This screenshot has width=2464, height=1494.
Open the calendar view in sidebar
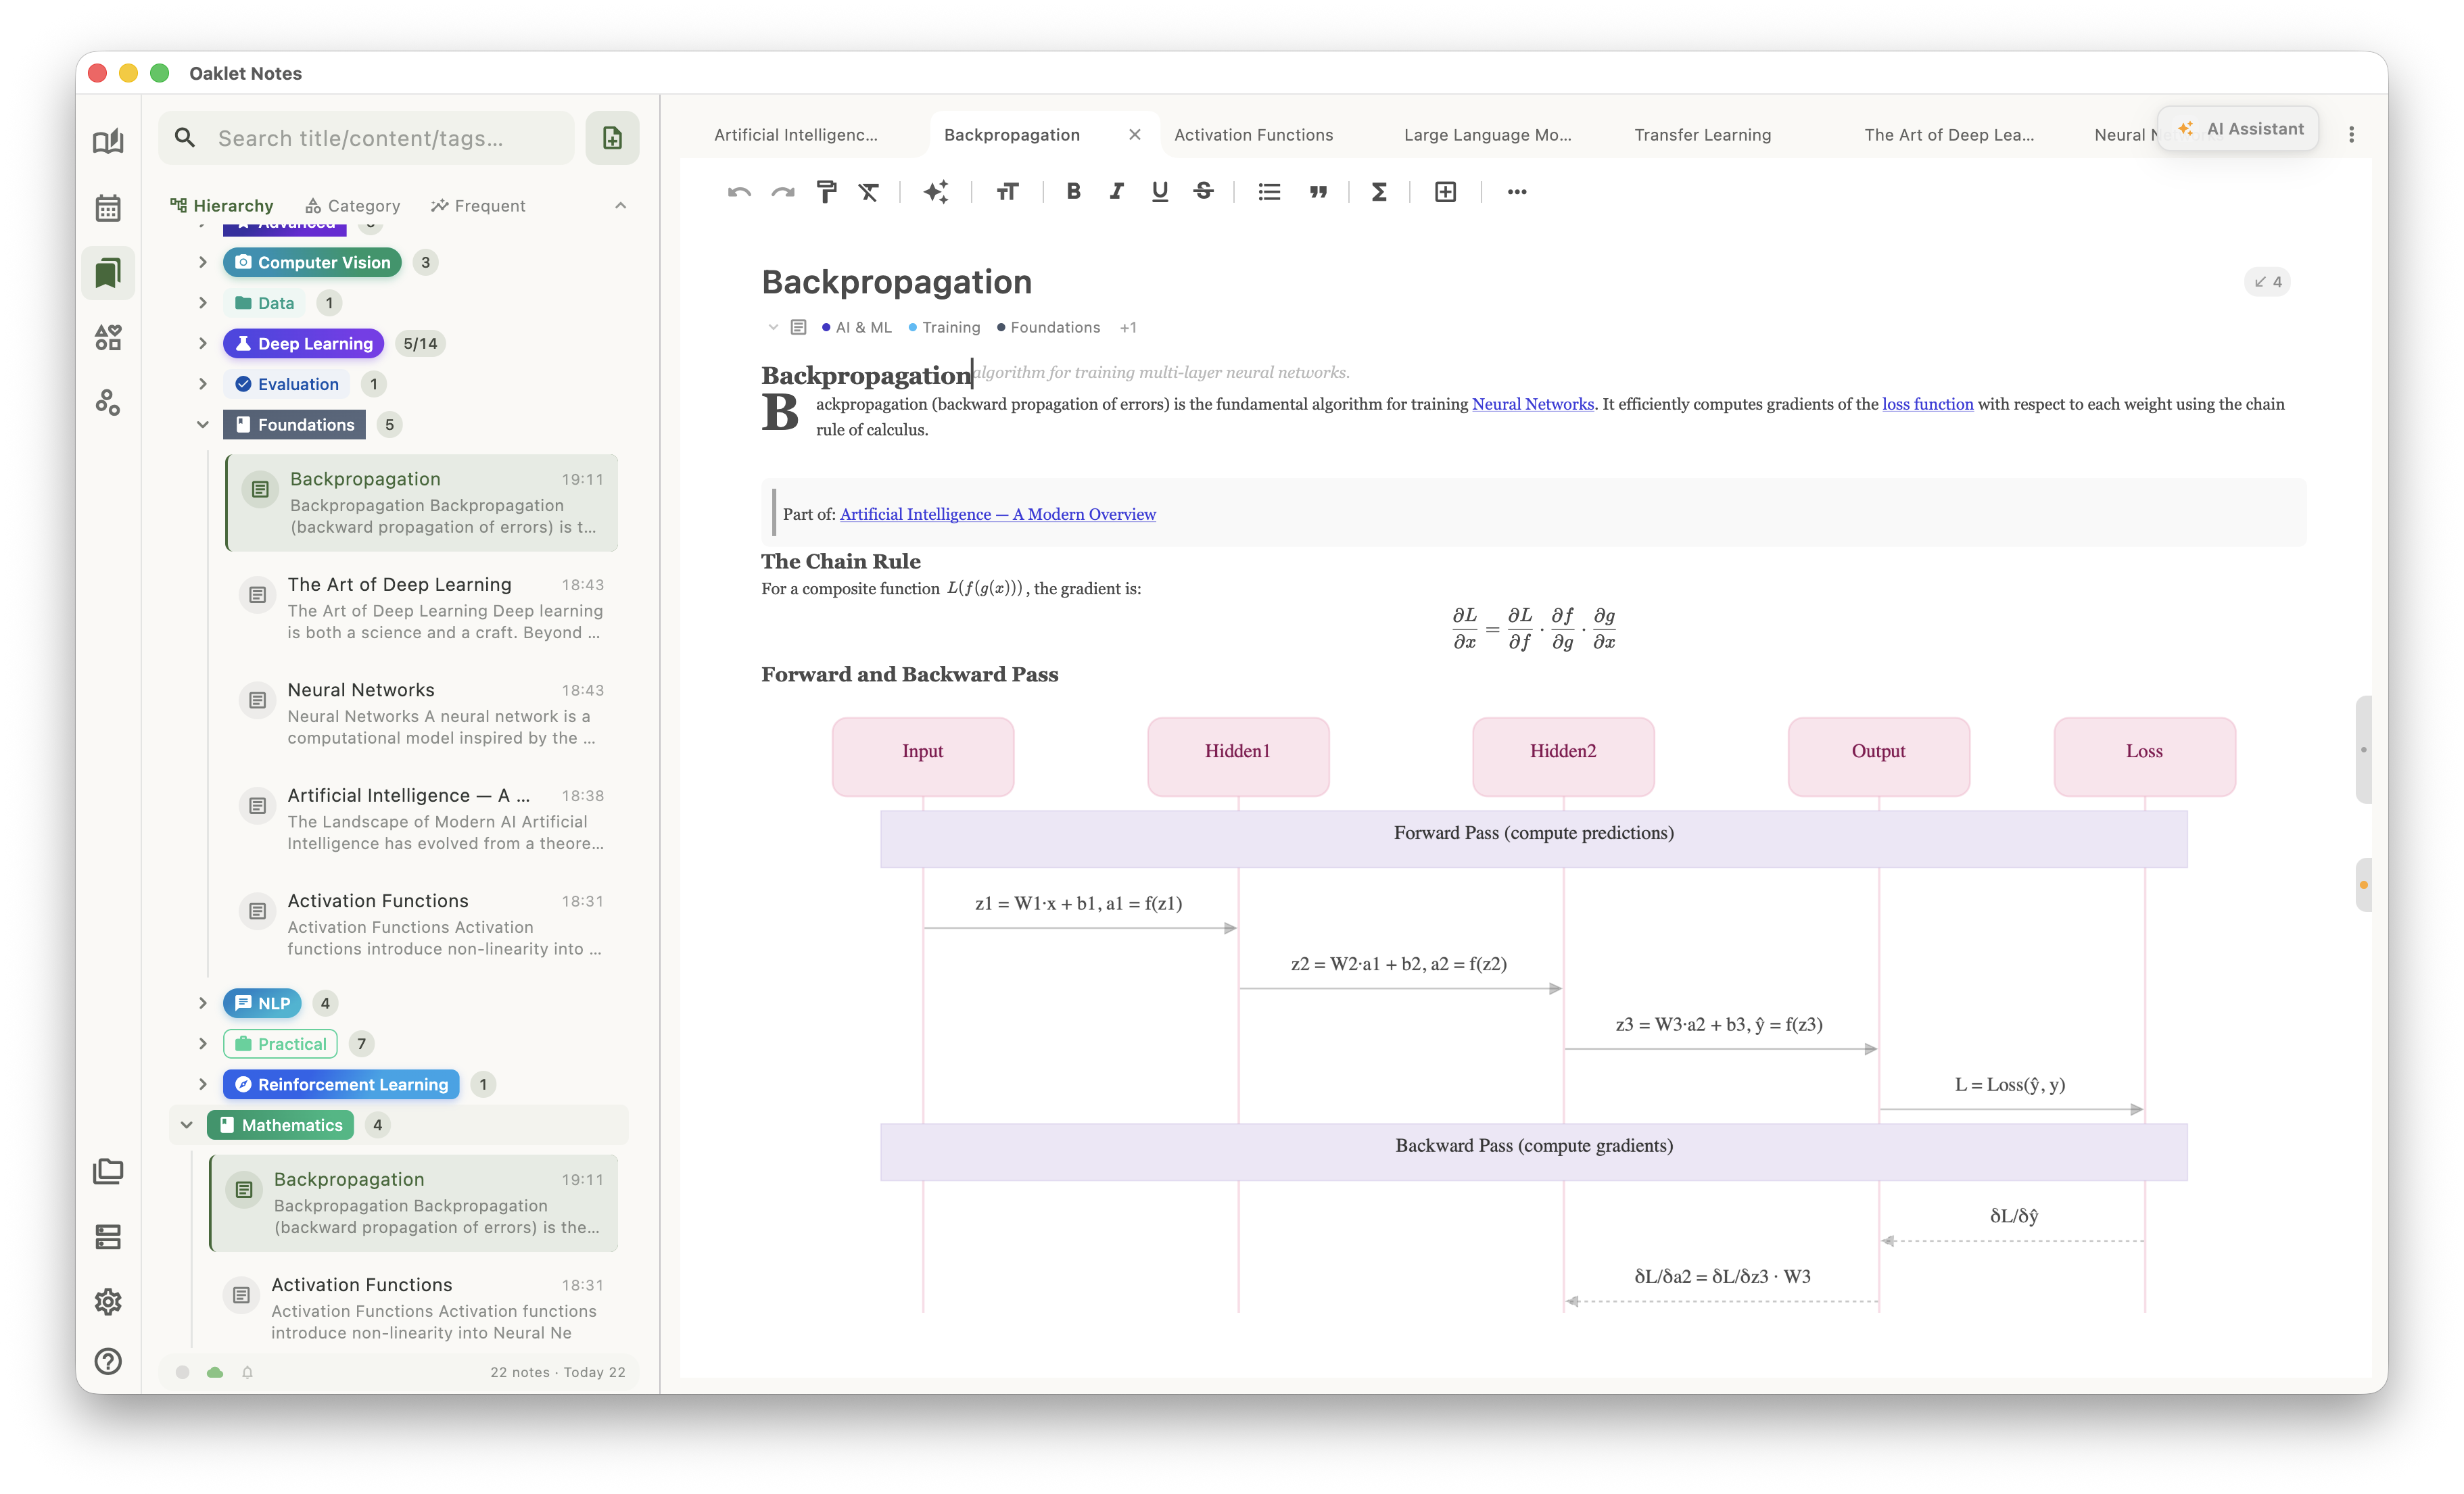(108, 208)
